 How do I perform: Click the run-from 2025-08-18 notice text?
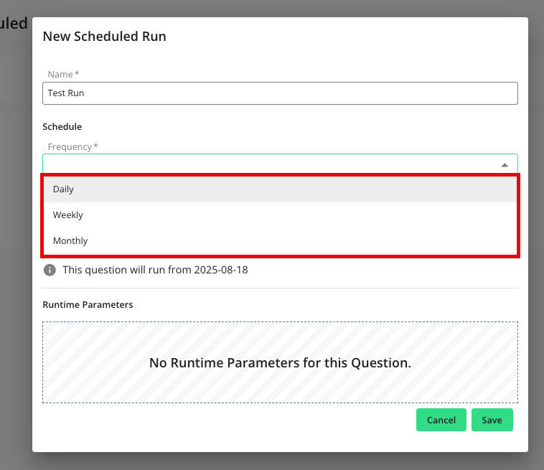pos(155,270)
